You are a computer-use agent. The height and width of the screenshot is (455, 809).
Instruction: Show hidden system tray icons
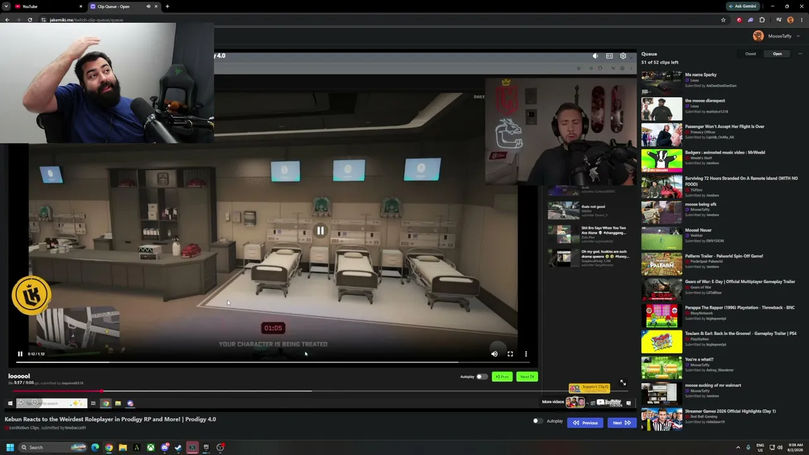click(738, 447)
